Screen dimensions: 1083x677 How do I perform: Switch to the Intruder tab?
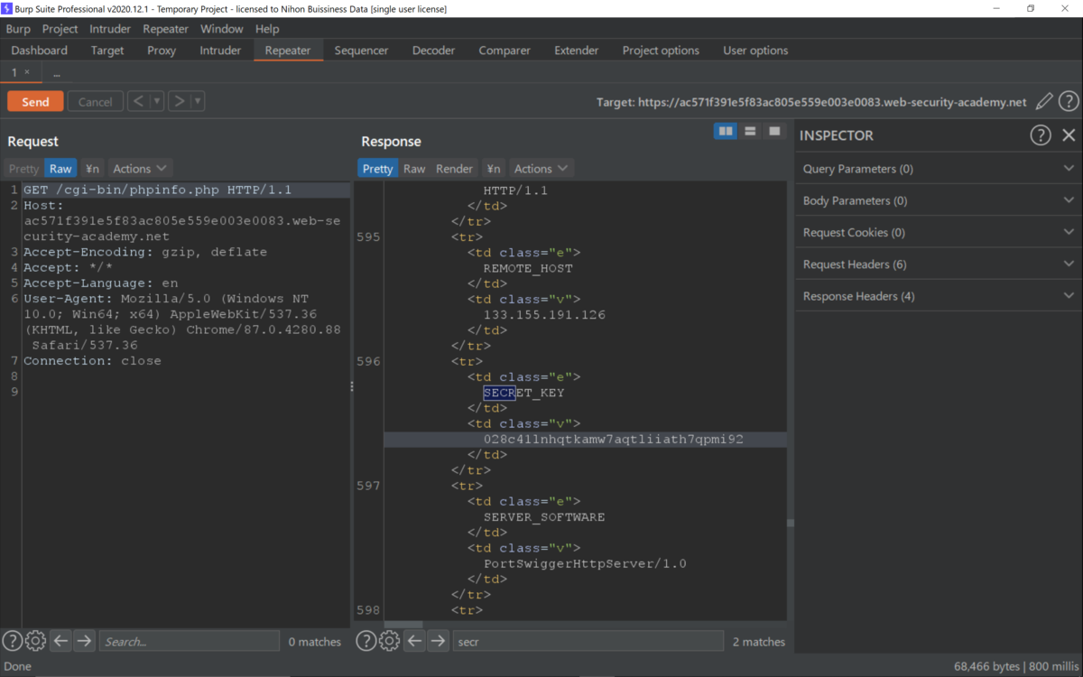pyautogui.click(x=220, y=51)
